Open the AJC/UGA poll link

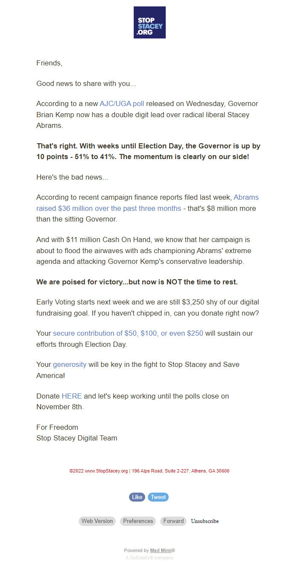[122, 103]
